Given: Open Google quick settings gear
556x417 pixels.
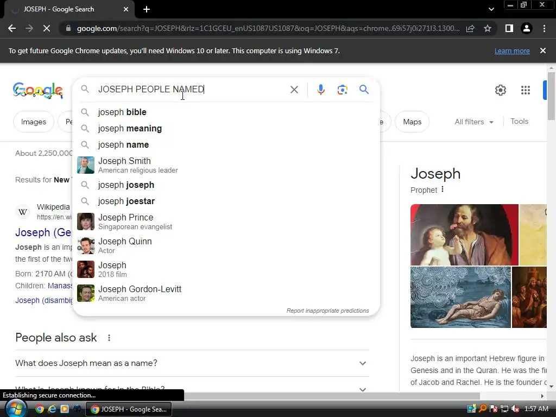Looking at the screenshot, I should coord(500,90).
